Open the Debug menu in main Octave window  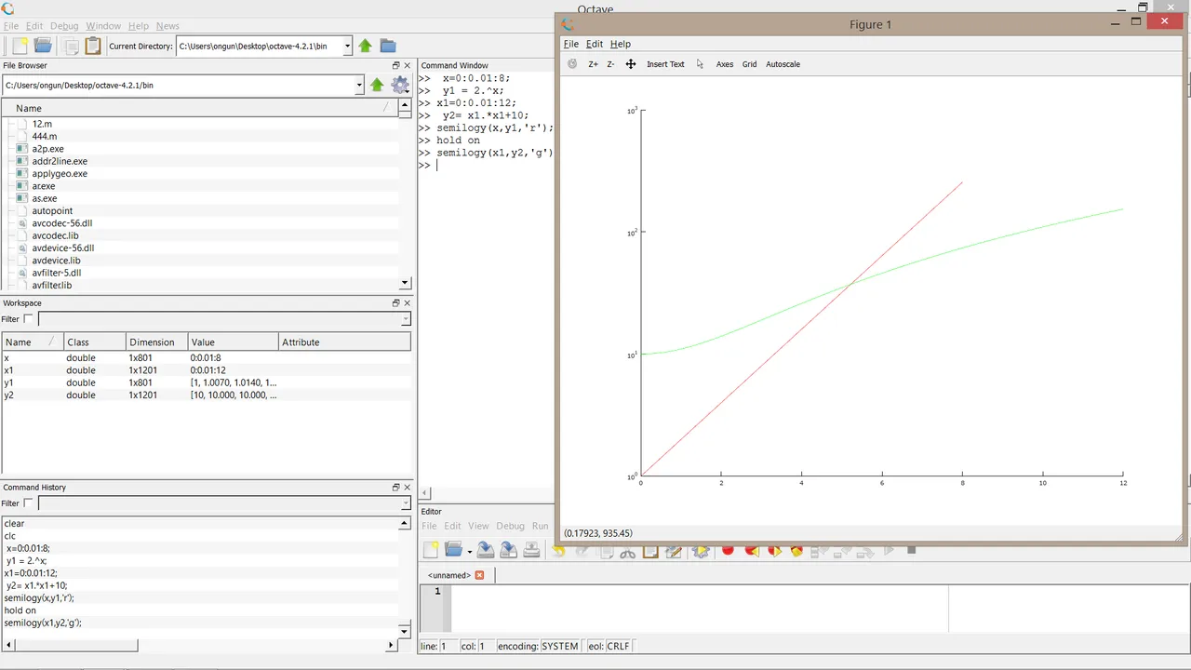click(64, 26)
